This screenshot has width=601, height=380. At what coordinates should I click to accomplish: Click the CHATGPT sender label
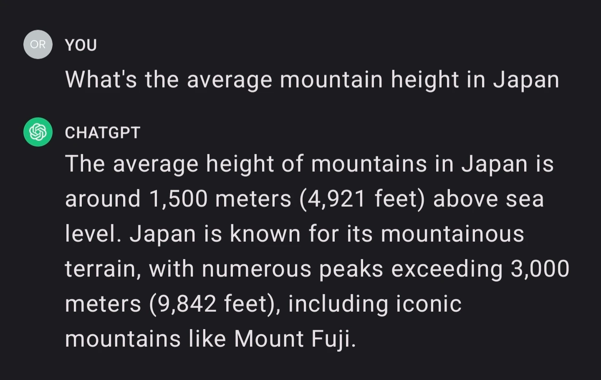[103, 132]
